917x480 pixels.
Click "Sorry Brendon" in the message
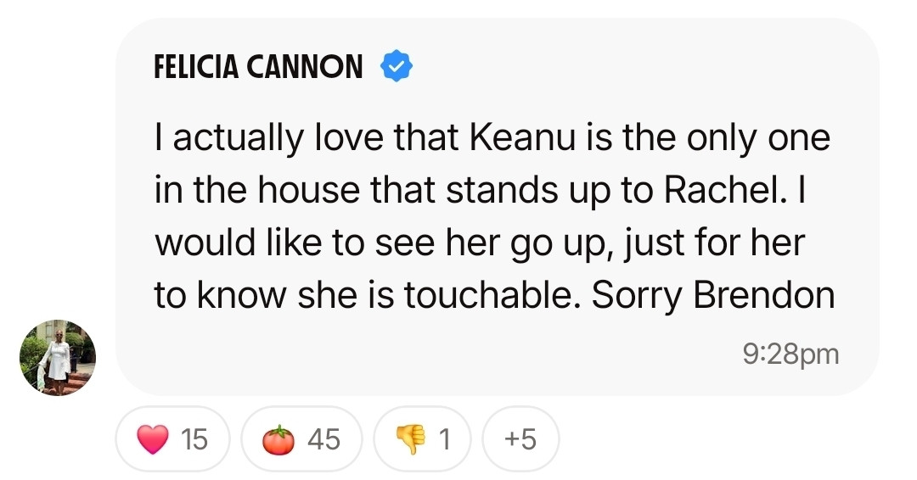coord(713,295)
